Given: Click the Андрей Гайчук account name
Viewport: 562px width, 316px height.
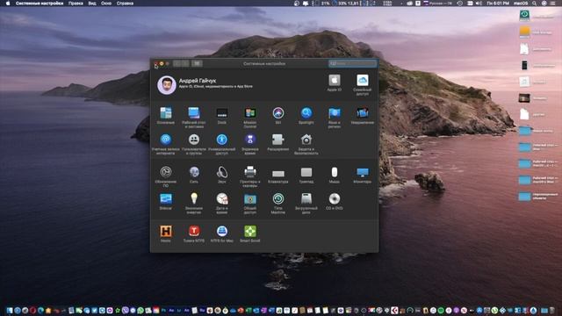Looking at the screenshot, I should (x=198, y=81).
